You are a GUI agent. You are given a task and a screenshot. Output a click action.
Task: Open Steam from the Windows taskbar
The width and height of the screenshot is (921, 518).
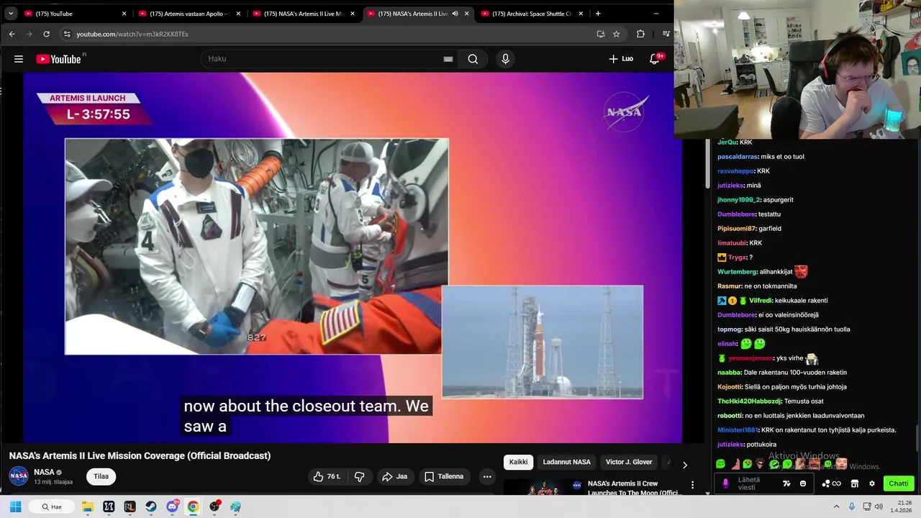pos(151,506)
